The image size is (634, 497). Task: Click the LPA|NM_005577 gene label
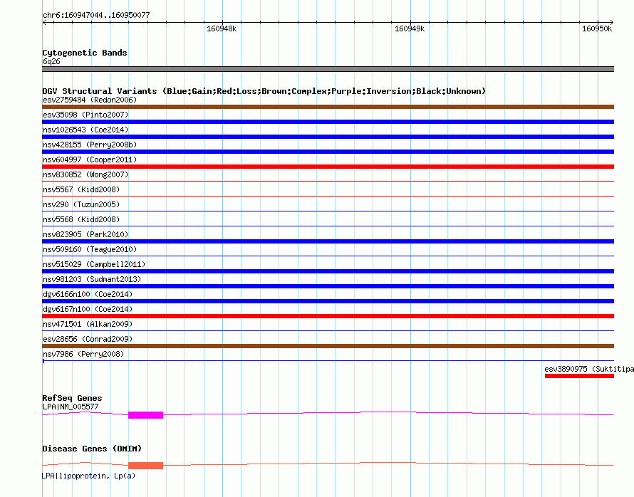[x=71, y=407]
